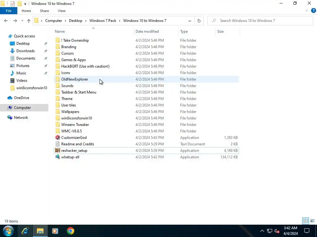Click the Videos film icon in sidebar
Image resolution: width=317 pixels, height=237 pixels.
[x=12, y=81]
